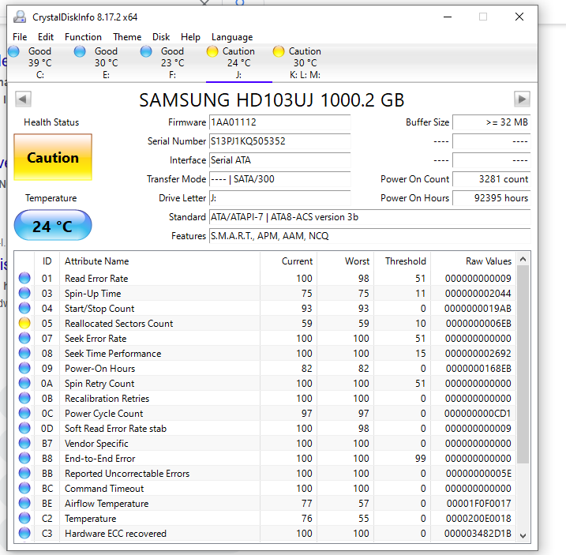Click the blue icon for End-to-End Error

click(x=24, y=458)
